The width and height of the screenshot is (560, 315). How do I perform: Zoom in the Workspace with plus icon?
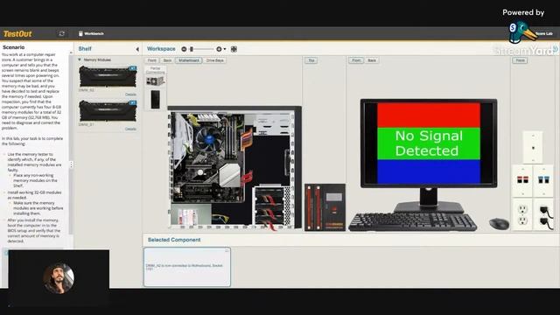pyautogui.click(x=219, y=49)
